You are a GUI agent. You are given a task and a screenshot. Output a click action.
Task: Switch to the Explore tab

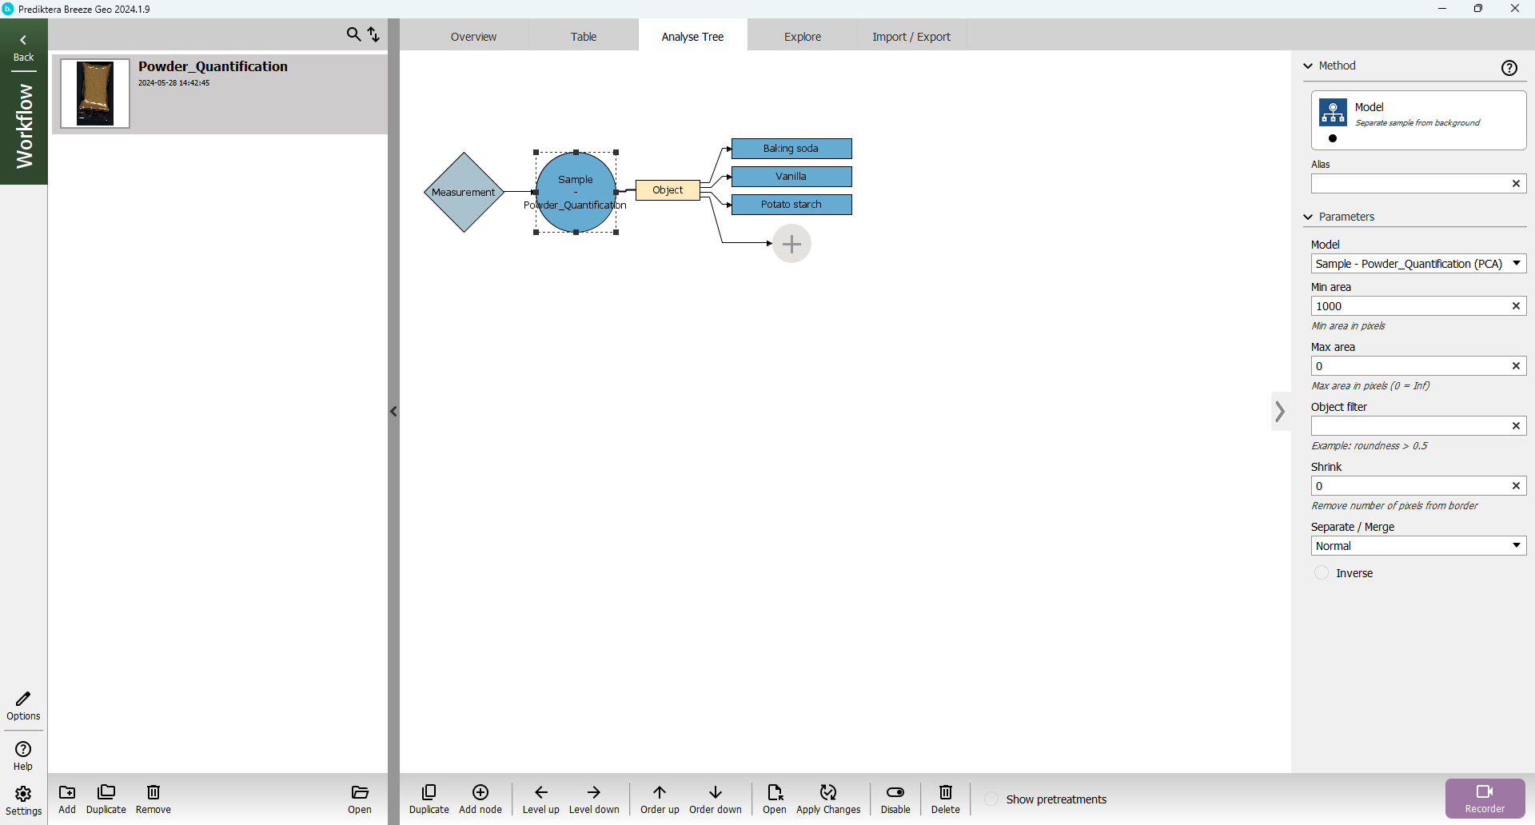pos(802,37)
